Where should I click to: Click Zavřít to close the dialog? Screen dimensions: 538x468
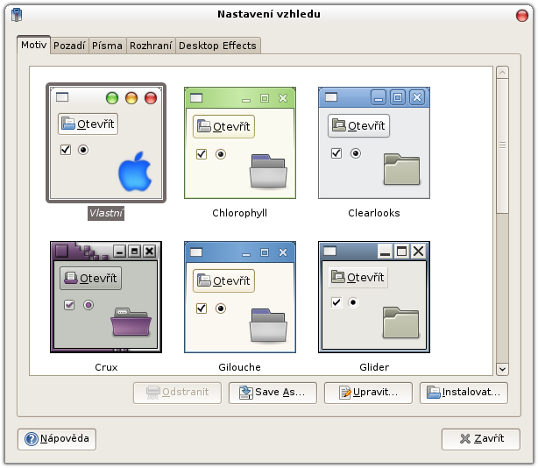(481, 439)
